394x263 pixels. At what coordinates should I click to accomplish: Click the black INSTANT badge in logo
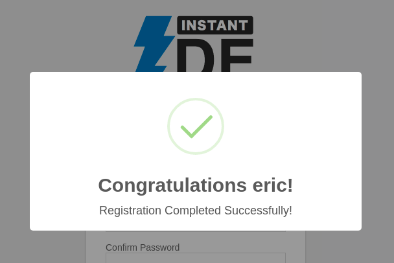215,25
